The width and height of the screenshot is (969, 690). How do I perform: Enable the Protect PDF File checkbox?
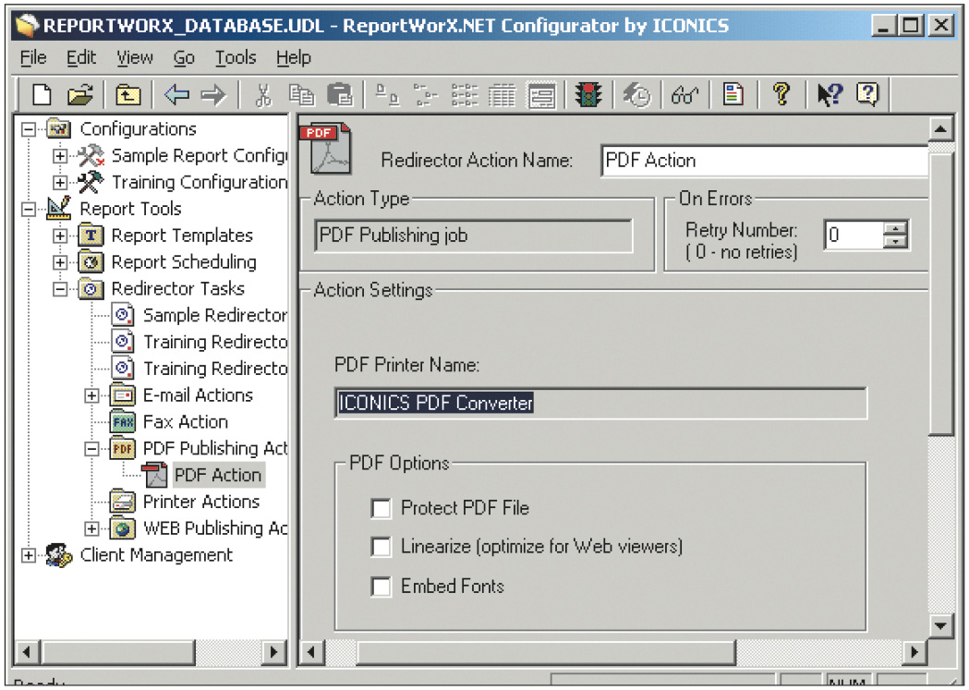(x=381, y=508)
